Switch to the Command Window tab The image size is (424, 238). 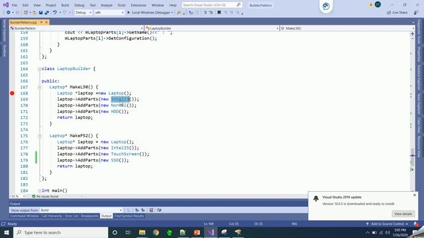pos(25,216)
